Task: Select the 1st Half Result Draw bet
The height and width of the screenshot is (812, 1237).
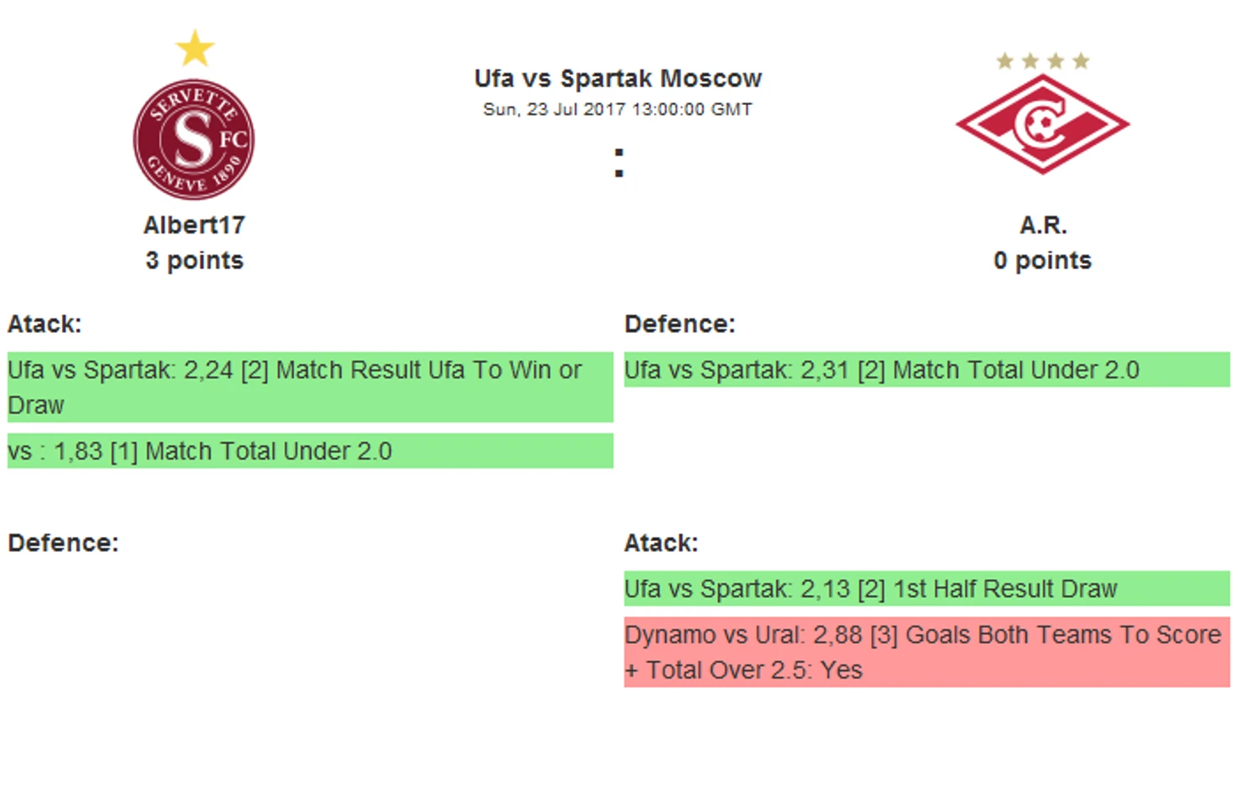Action: click(927, 588)
